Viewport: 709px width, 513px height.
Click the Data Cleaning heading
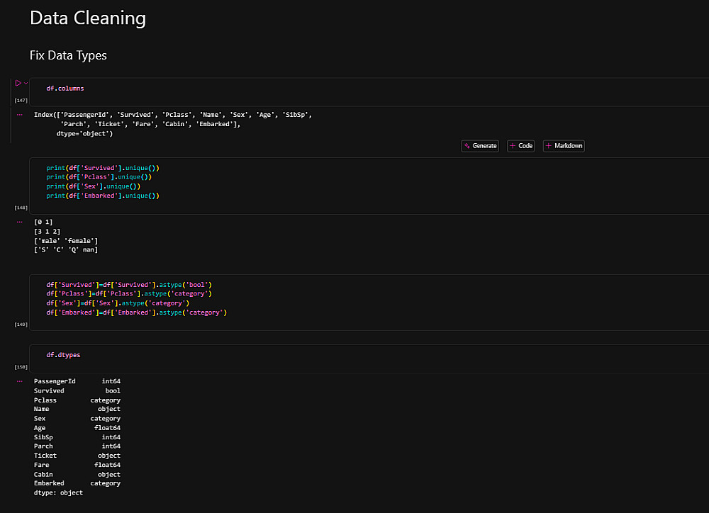point(88,18)
